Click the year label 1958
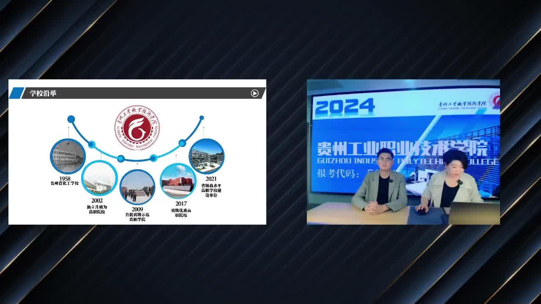The image size is (541, 304). [65, 179]
